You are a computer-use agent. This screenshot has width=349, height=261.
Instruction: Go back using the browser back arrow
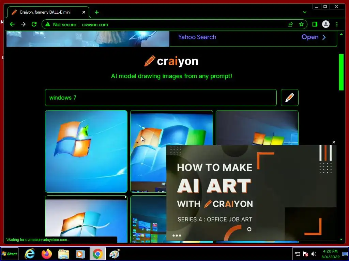pos(12,24)
